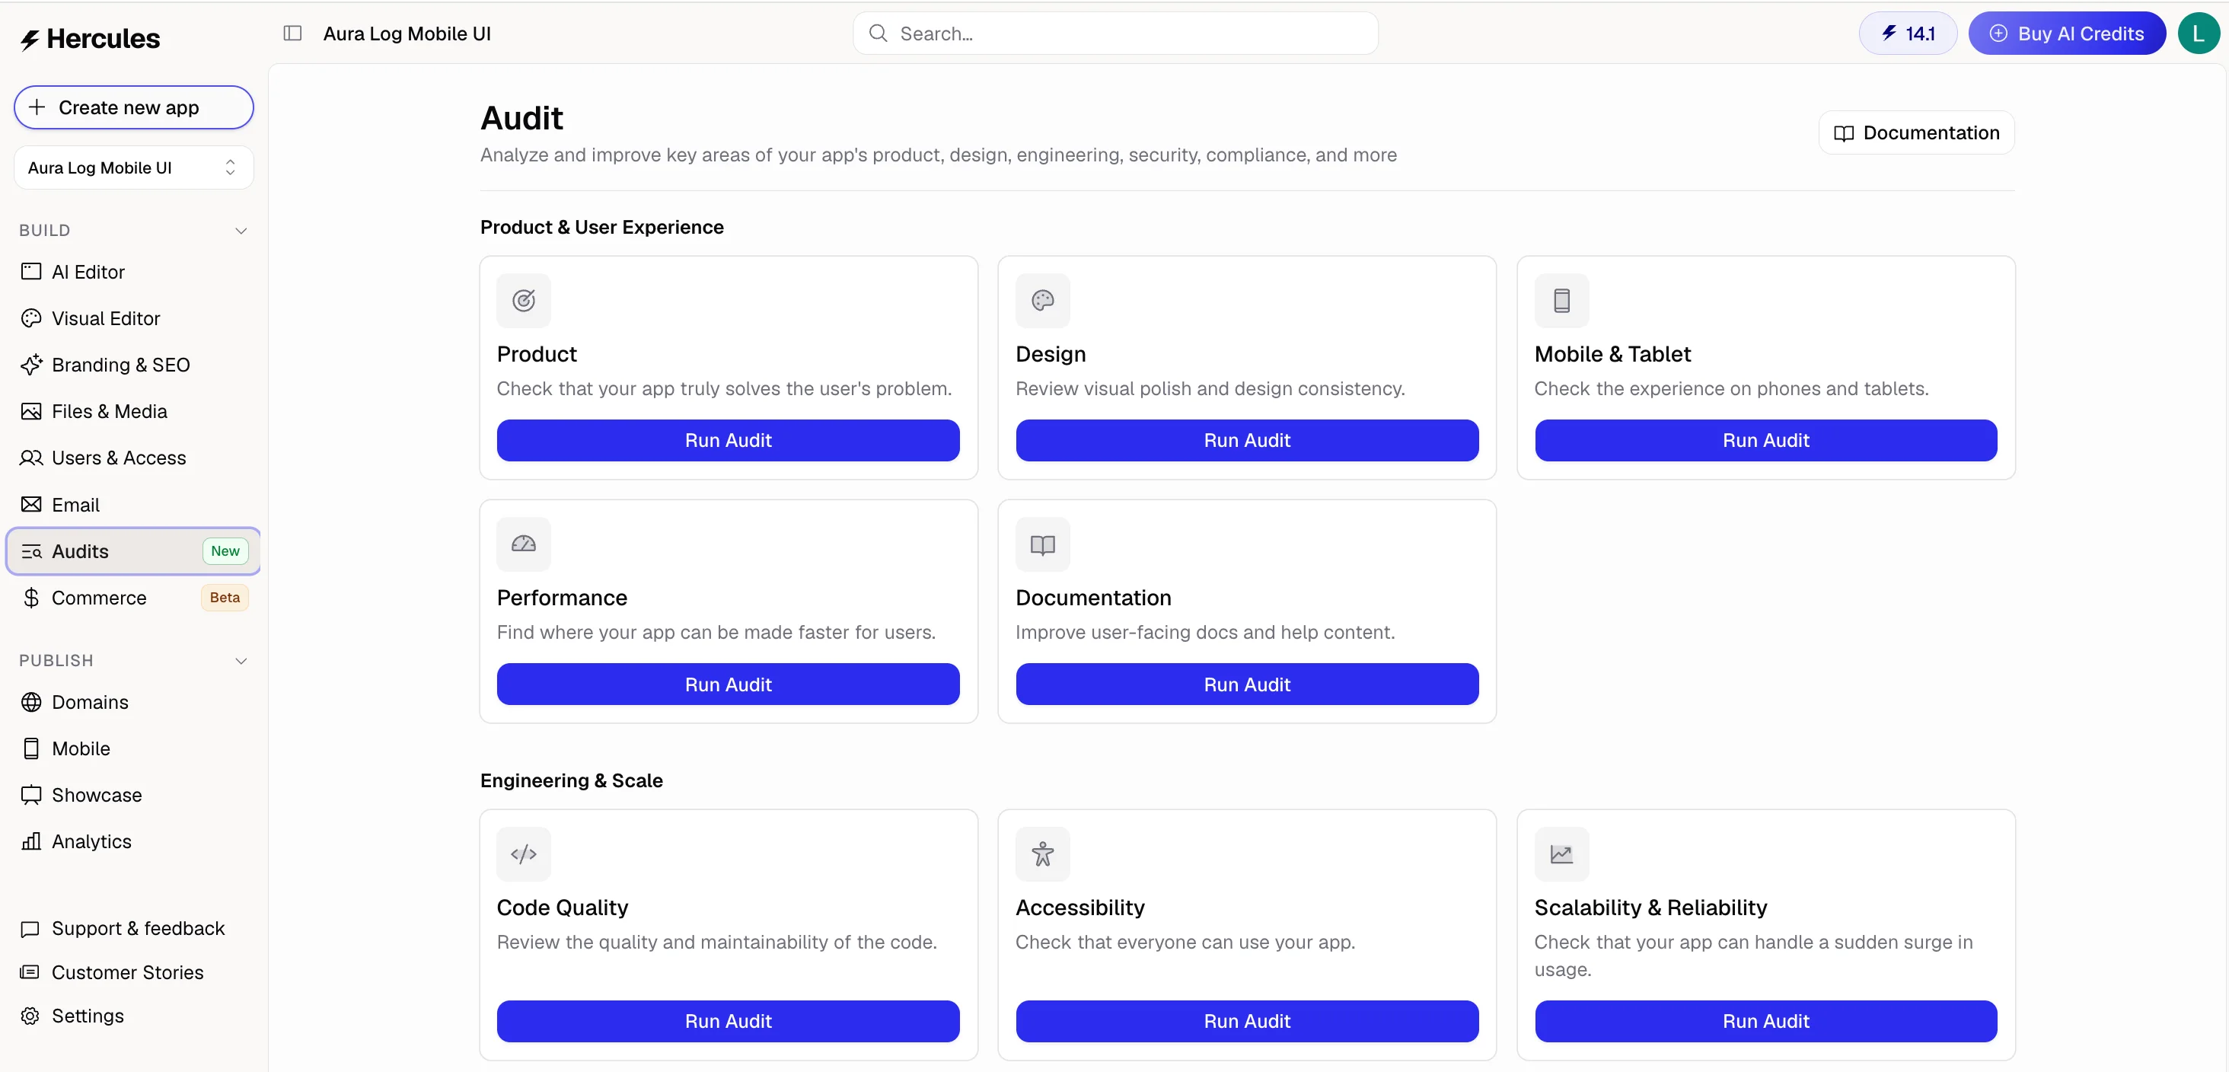2229x1072 pixels.
Task: Open the Aura Log Mobile UI app selector
Action: point(133,167)
